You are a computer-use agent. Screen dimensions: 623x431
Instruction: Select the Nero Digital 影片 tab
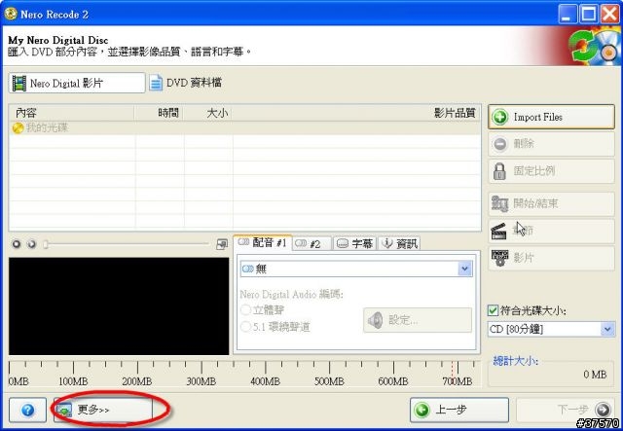click(77, 83)
